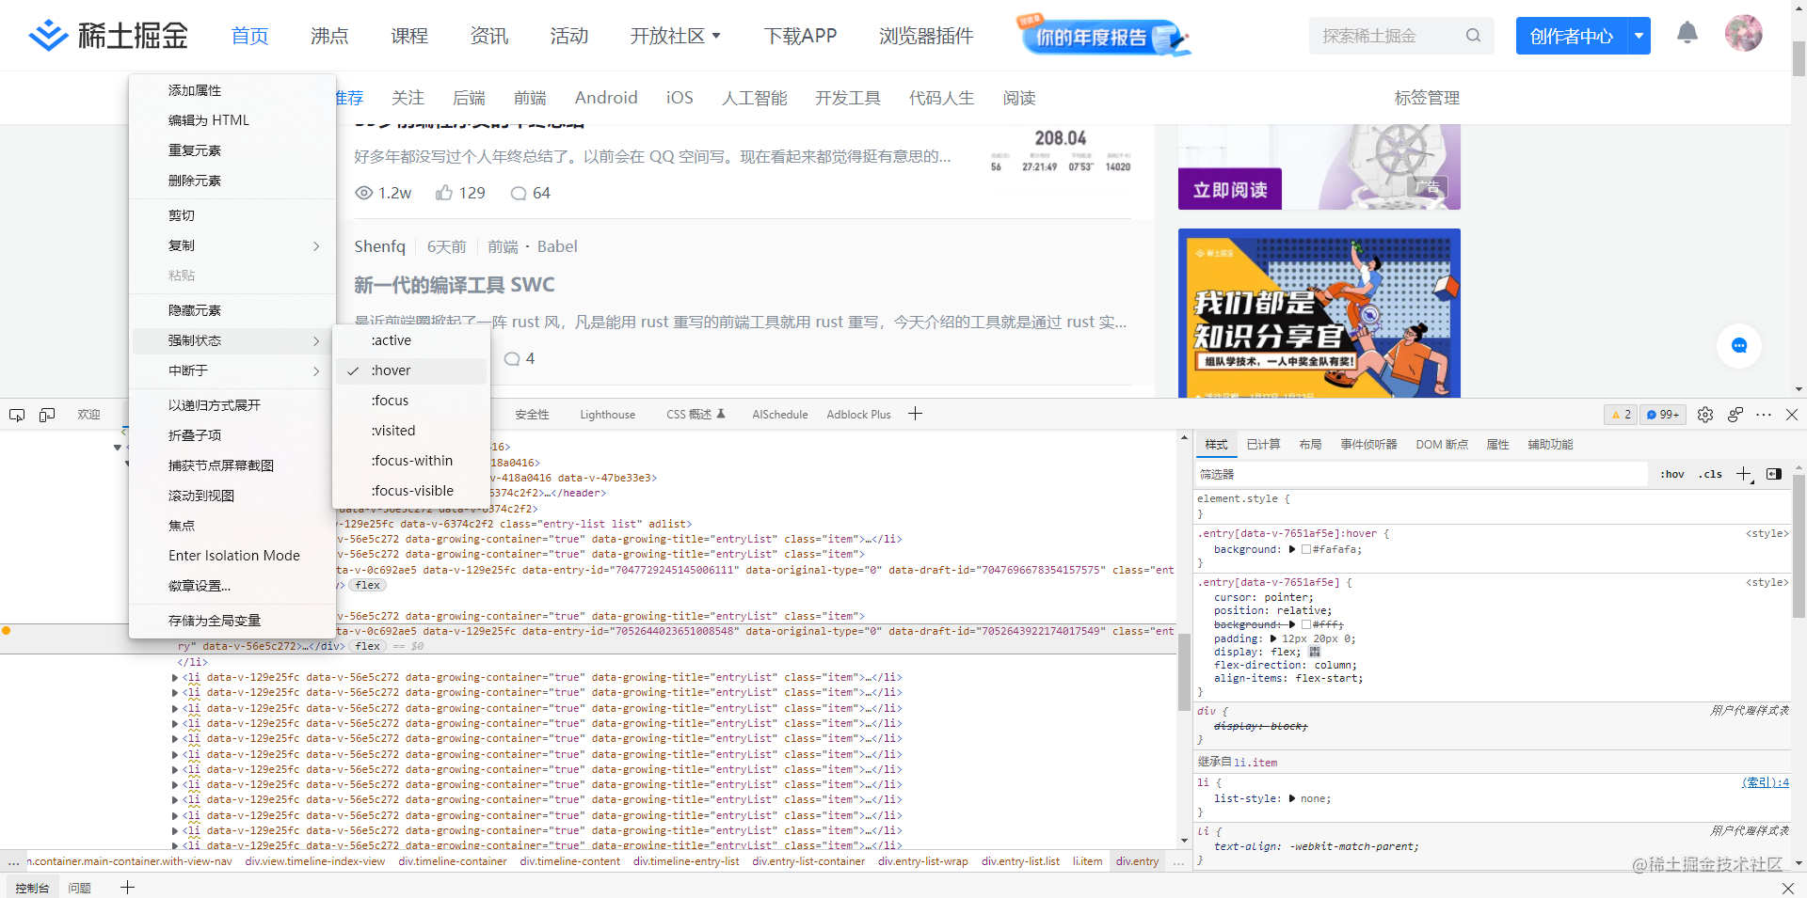This screenshot has width=1807, height=898.
Task: Expand the list-style none property
Action: pos(1291,798)
